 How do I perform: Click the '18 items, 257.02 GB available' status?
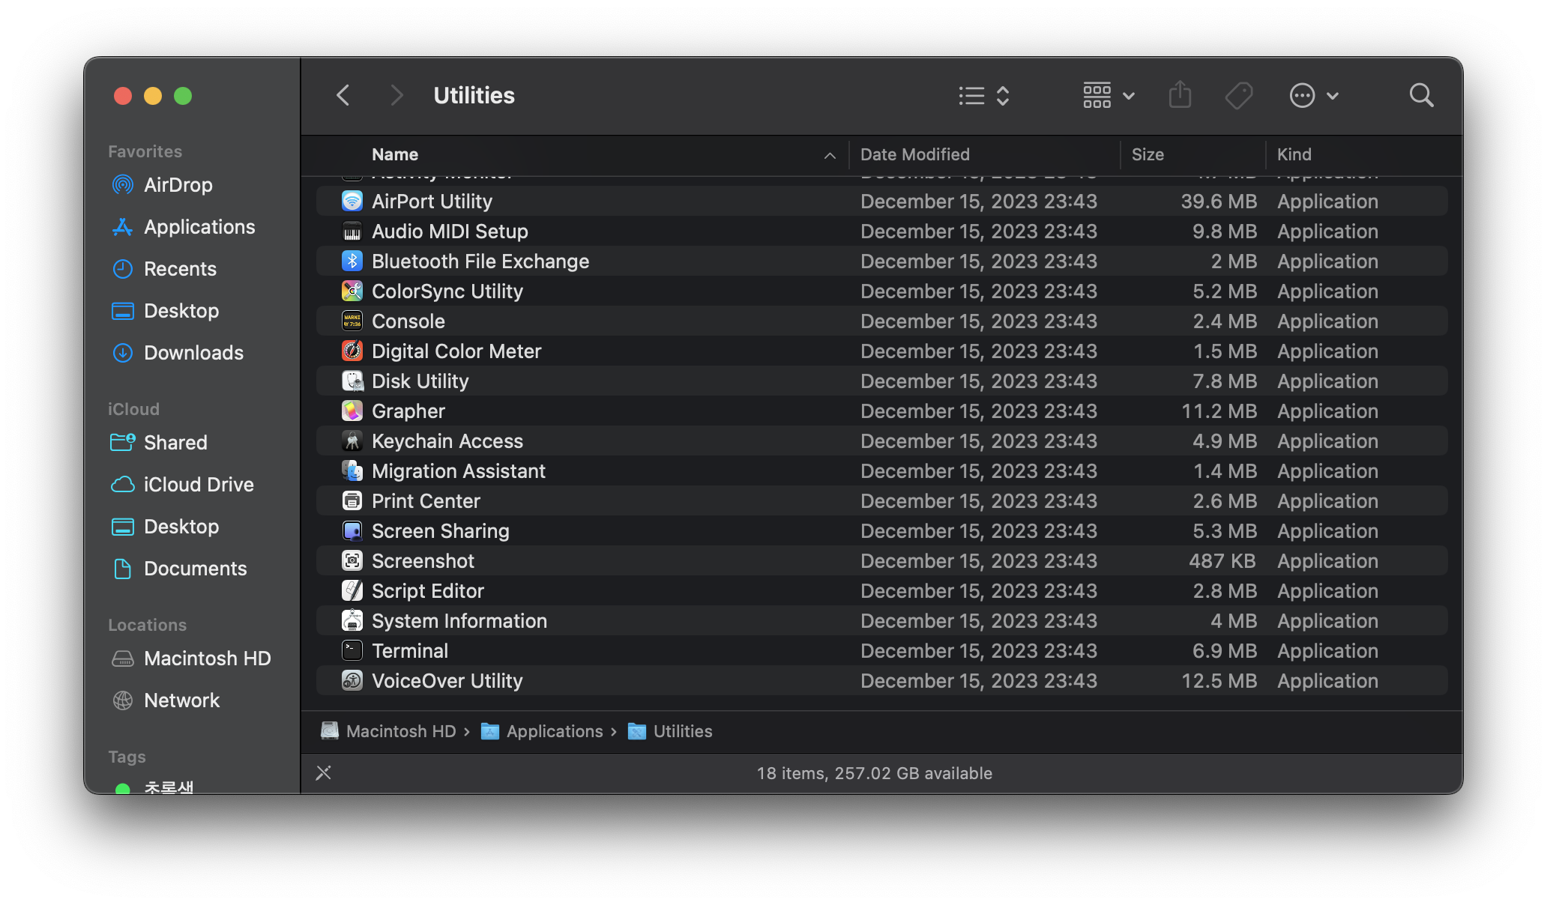pos(874,773)
